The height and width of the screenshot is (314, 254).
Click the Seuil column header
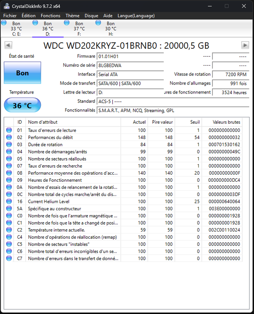tap(188, 122)
